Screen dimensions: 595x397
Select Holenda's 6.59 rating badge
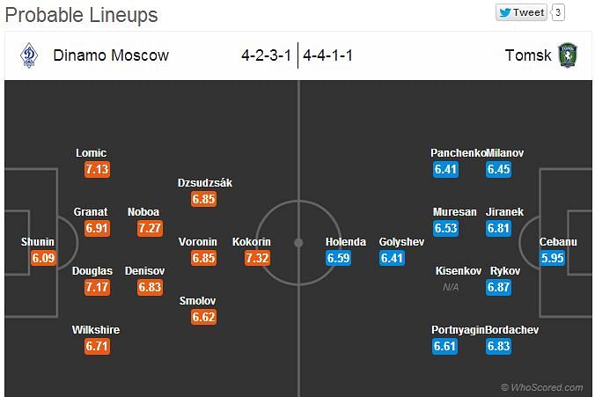click(x=338, y=258)
